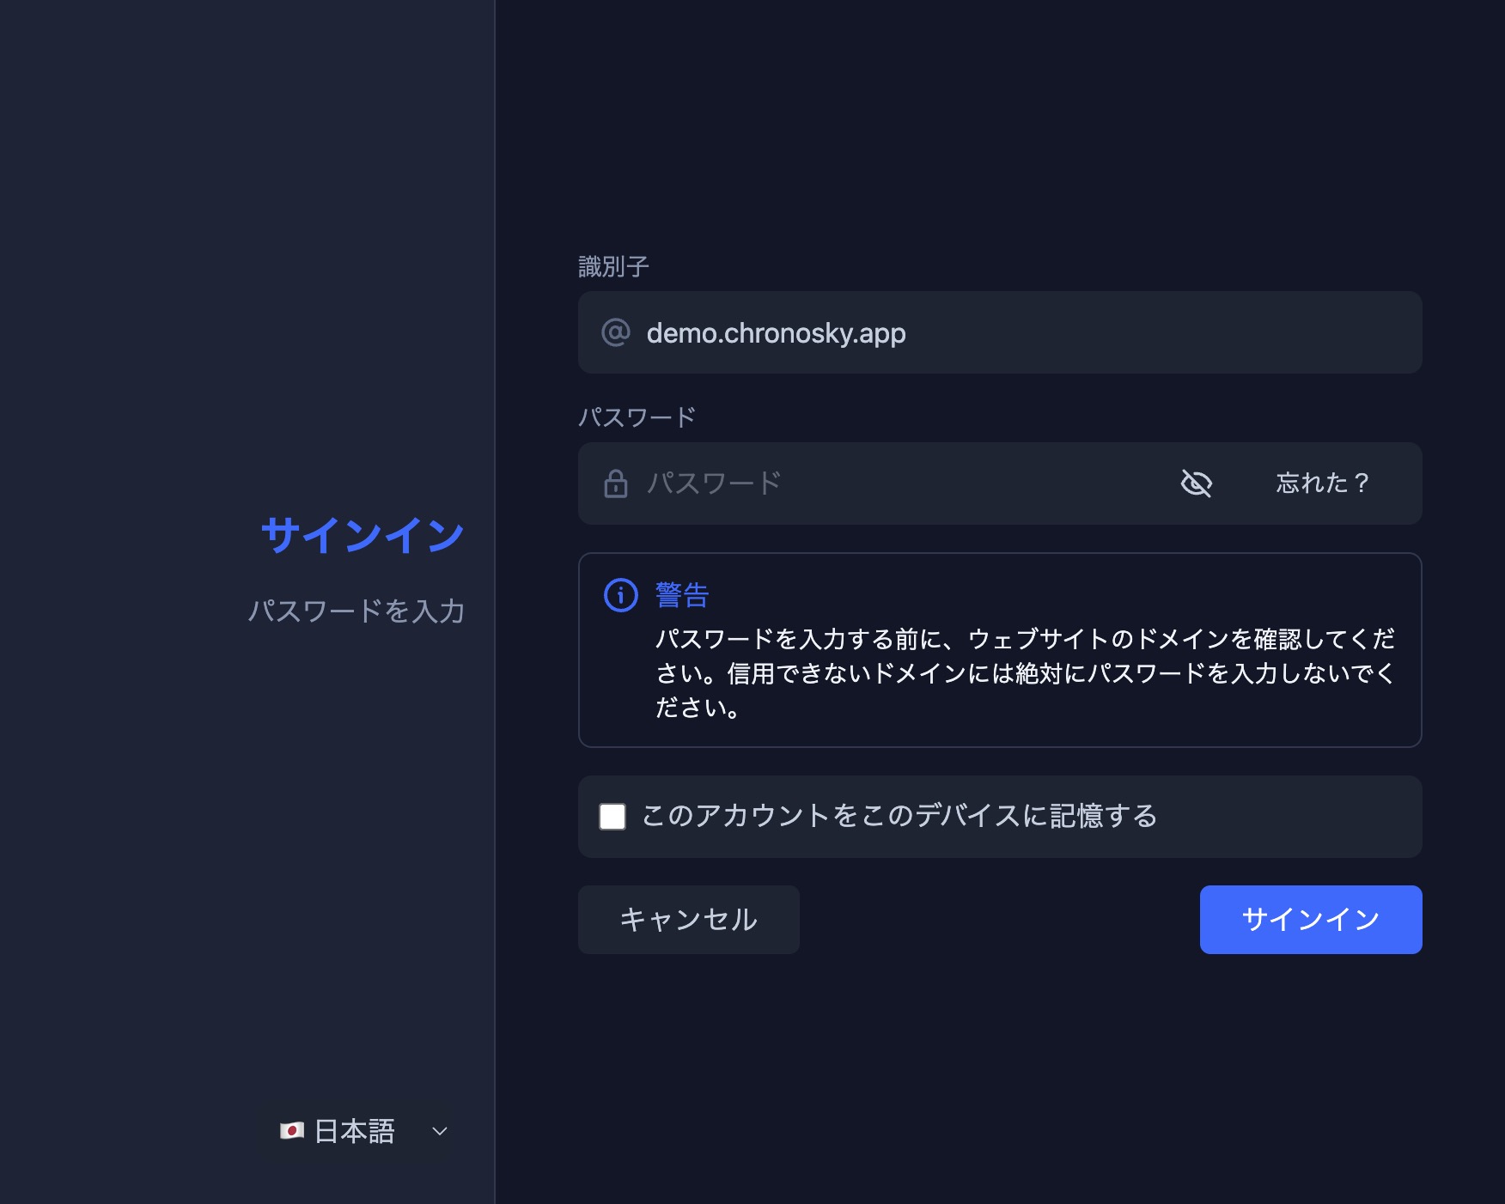Screen dimensions: 1505x1204
Task: Click the 忘れた？ forgot password link
Action: point(1323,483)
